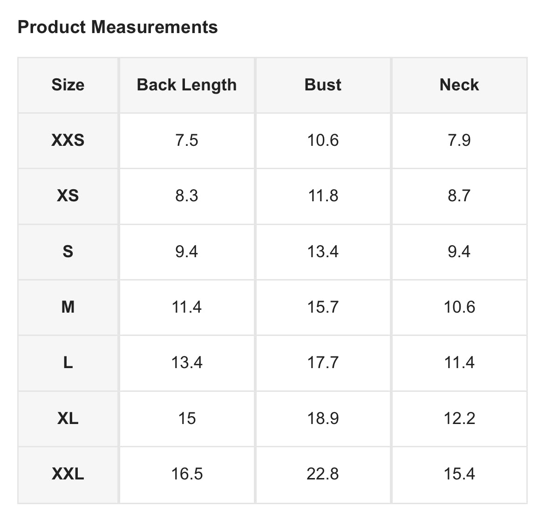Select the L size row label
Screen dimensions: 545x513
click(68, 363)
